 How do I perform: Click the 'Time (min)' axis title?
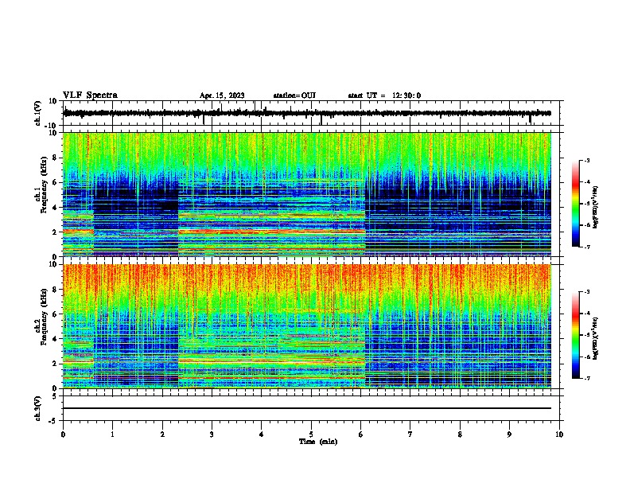pos(318,442)
